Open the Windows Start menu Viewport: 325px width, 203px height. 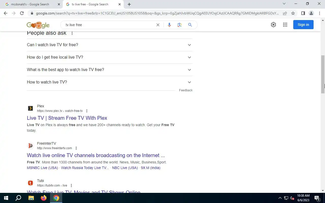click(6, 198)
